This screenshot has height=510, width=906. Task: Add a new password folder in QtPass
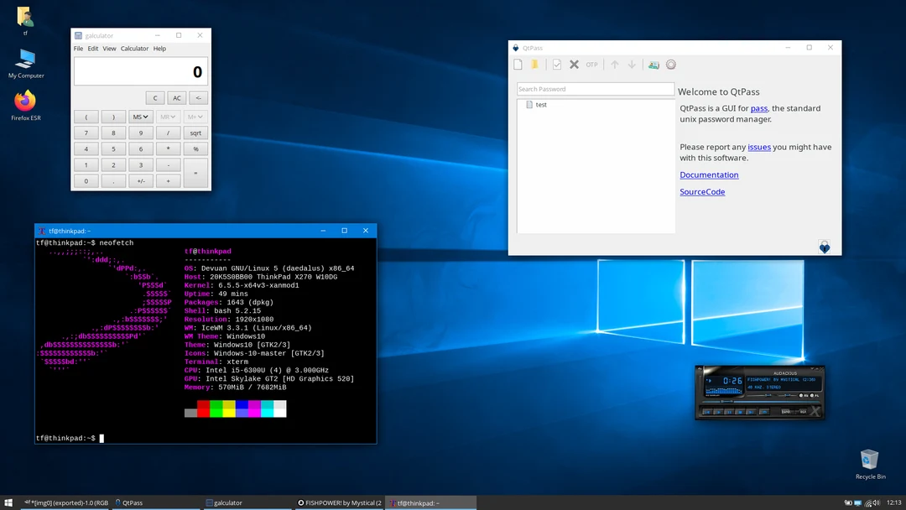click(535, 64)
